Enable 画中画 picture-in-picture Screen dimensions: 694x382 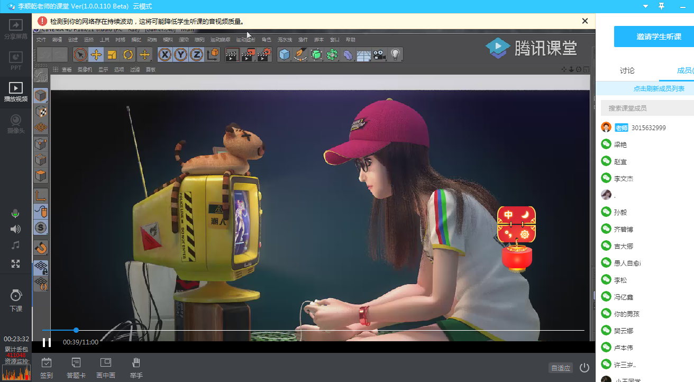(106, 368)
